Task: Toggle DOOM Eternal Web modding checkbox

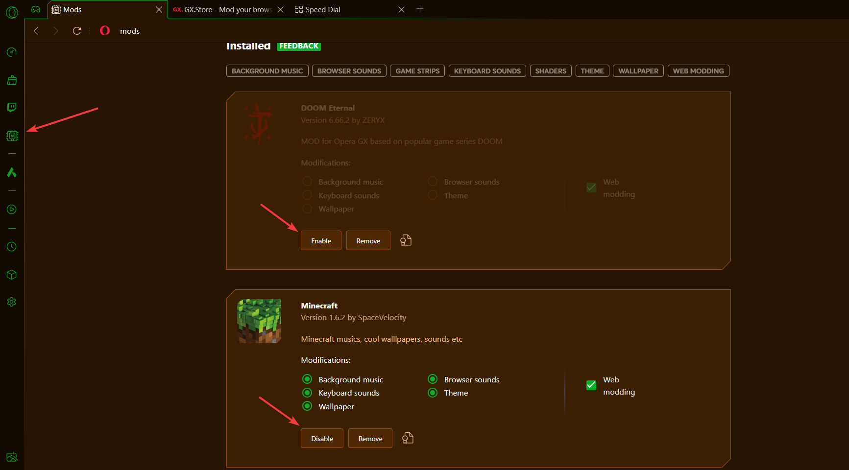Action: pyautogui.click(x=591, y=188)
